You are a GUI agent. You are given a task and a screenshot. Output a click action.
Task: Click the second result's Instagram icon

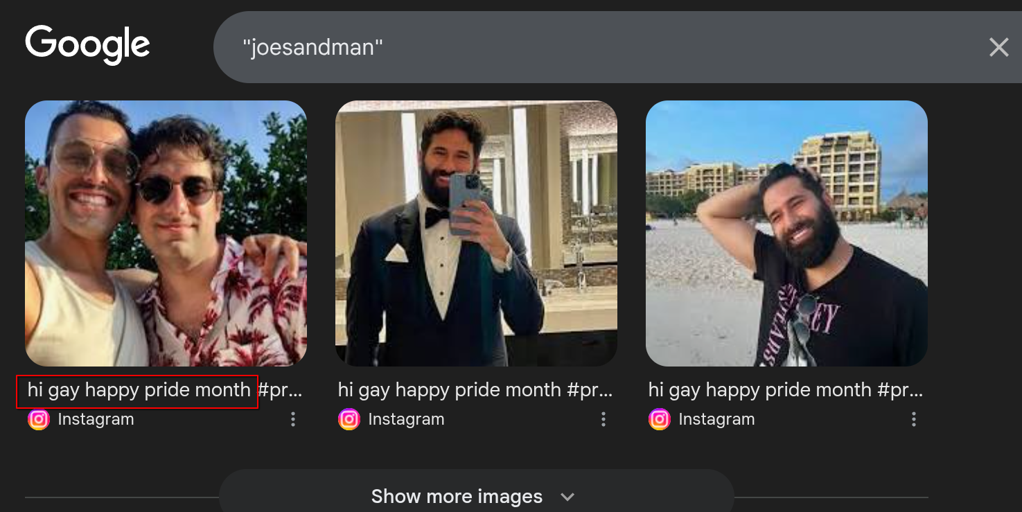[x=349, y=419]
